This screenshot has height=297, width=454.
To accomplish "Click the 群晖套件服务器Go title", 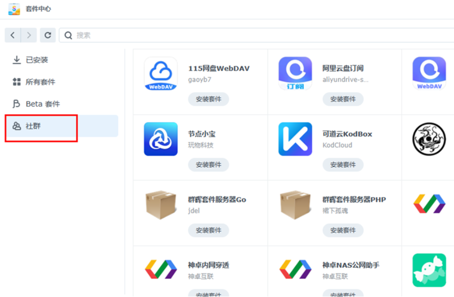I will point(217,200).
